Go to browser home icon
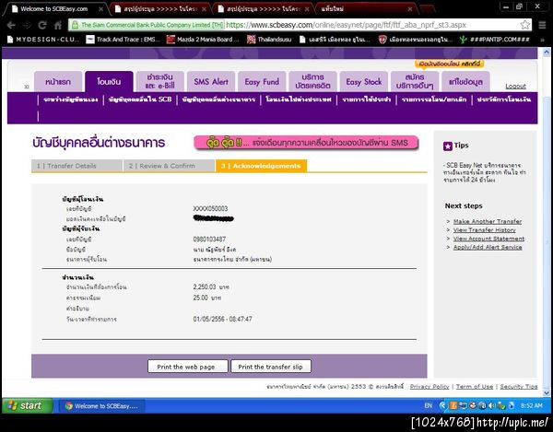 click(58, 25)
